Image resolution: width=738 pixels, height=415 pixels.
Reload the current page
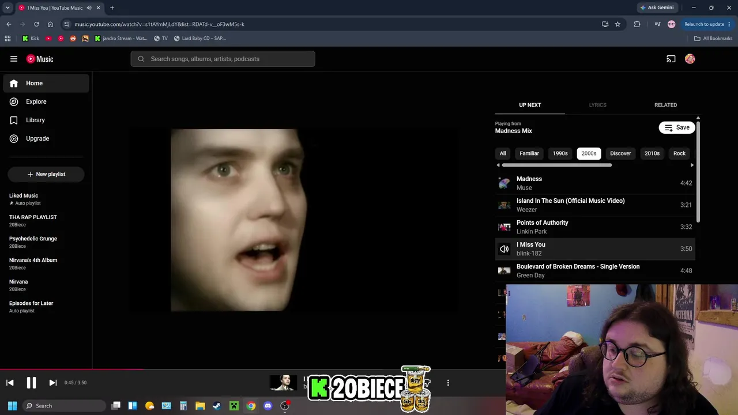36,24
